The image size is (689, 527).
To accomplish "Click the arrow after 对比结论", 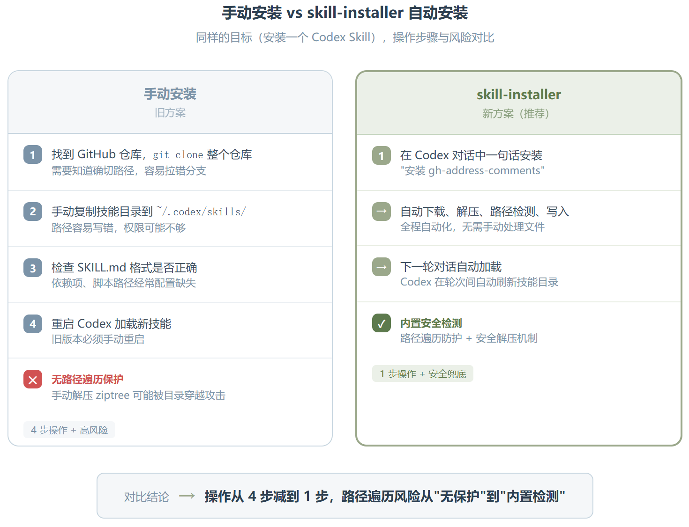I will 187,496.
